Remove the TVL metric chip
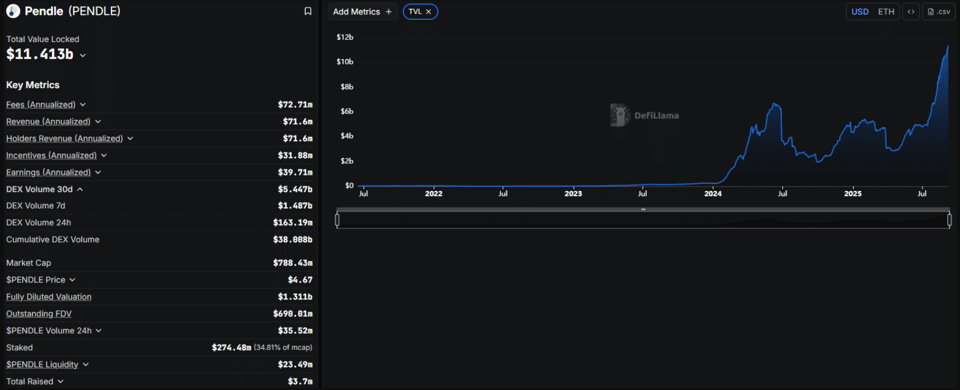The image size is (960, 390). (429, 12)
